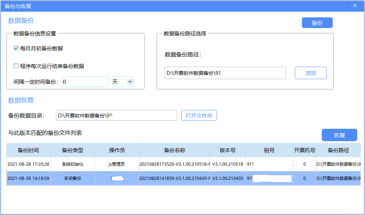
Task: Click the 备份名称 column header
Action: tap(174, 150)
